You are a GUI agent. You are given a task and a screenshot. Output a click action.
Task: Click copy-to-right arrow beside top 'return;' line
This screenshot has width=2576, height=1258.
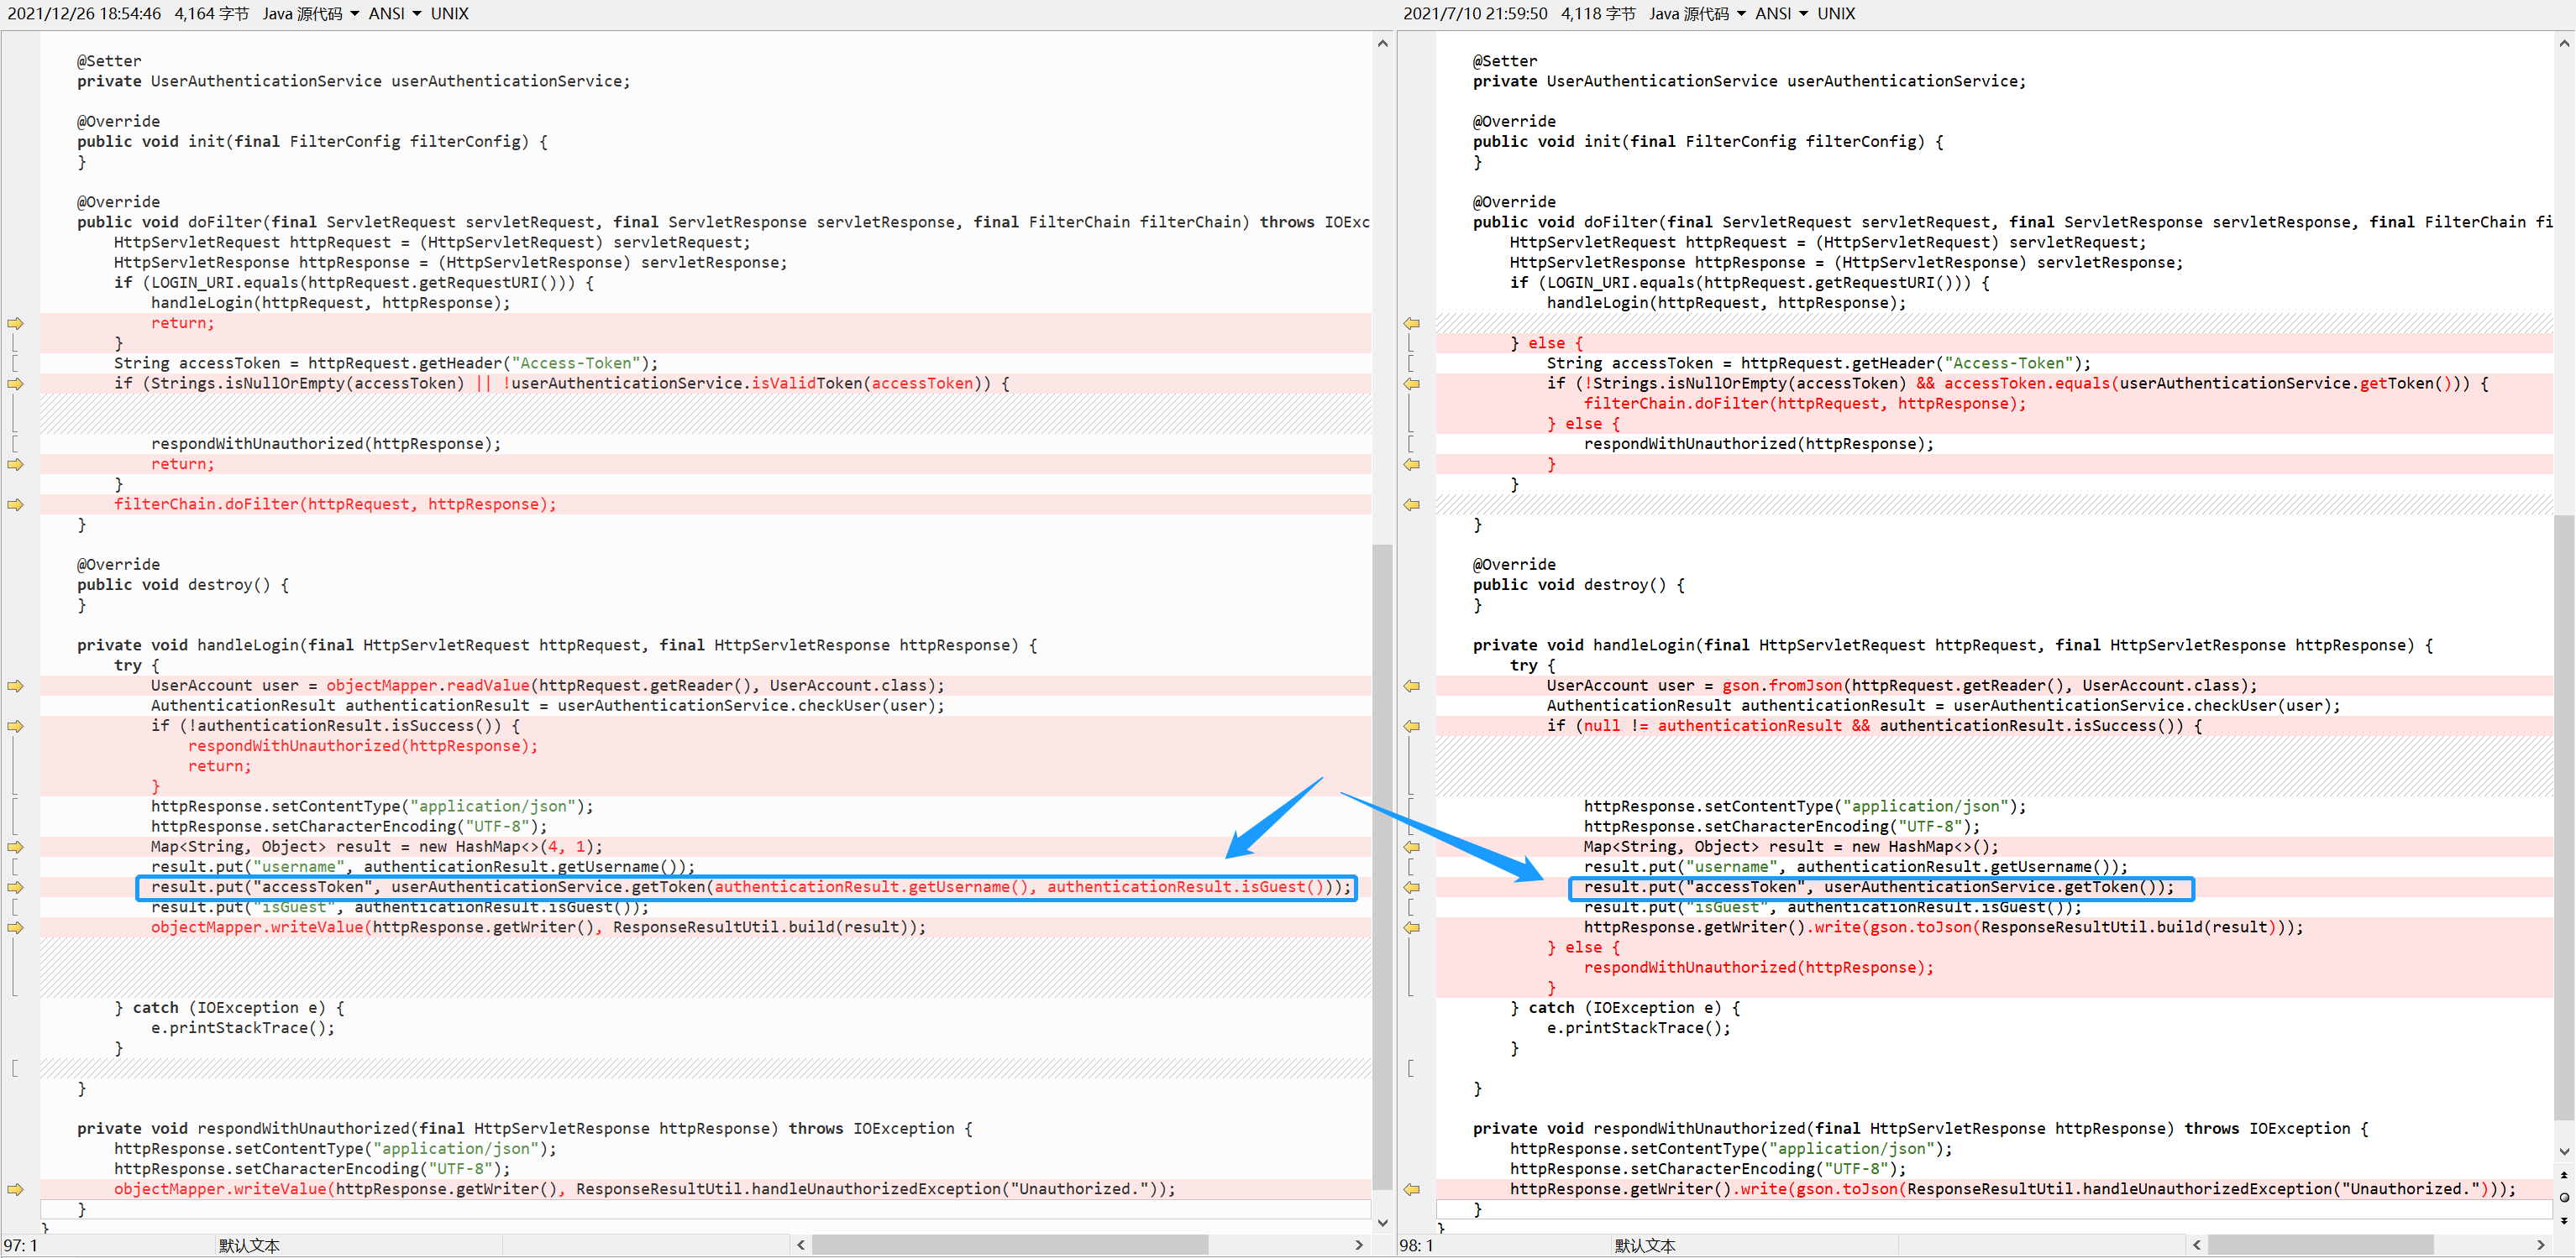click(15, 324)
